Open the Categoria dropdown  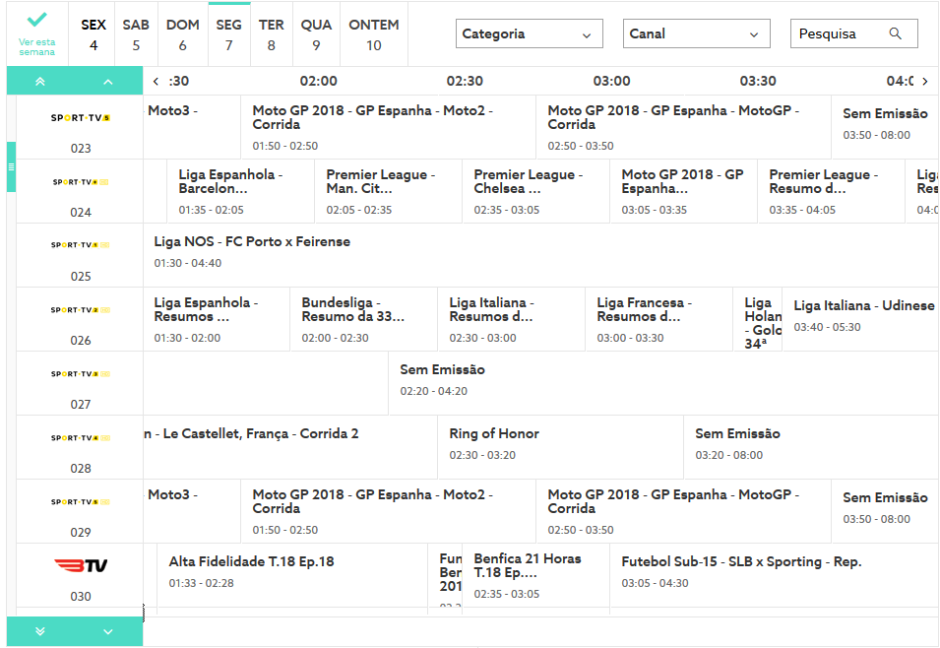(x=529, y=33)
